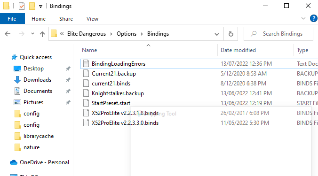Viewport: 318px width, 176px height.
Task: Select the Knightstalker.backup file
Action: (x=118, y=93)
